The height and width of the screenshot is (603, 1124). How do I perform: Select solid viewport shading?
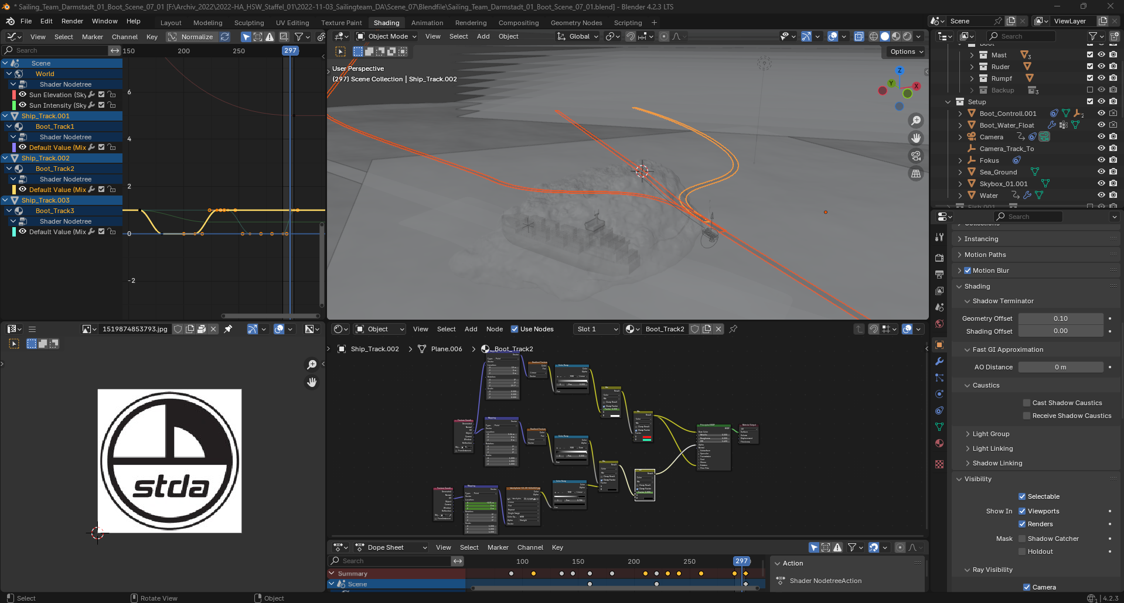coord(885,36)
